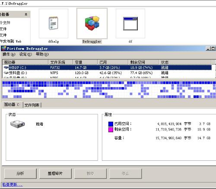This screenshot has height=189, width=216.
Task: Open the 帮助(H) menu
Action: (42, 54)
